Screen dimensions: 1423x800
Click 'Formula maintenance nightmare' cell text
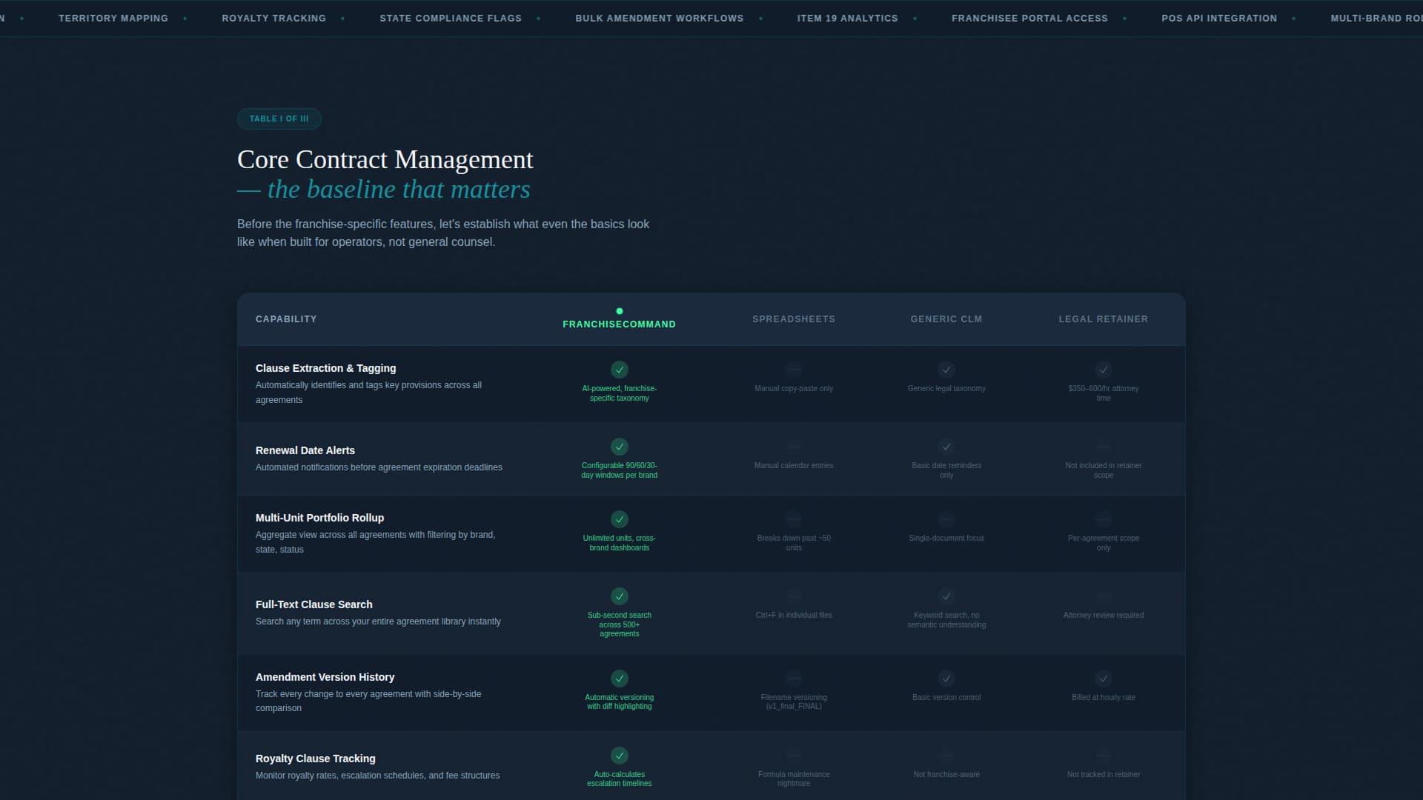794,779
